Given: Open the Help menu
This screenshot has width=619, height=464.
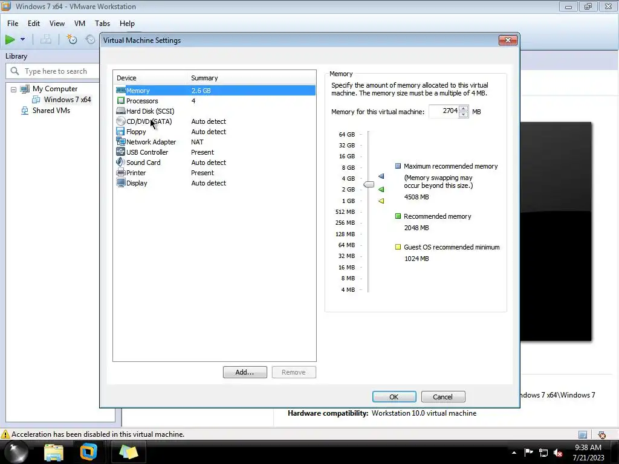Looking at the screenshot, I should pos(127,24).
